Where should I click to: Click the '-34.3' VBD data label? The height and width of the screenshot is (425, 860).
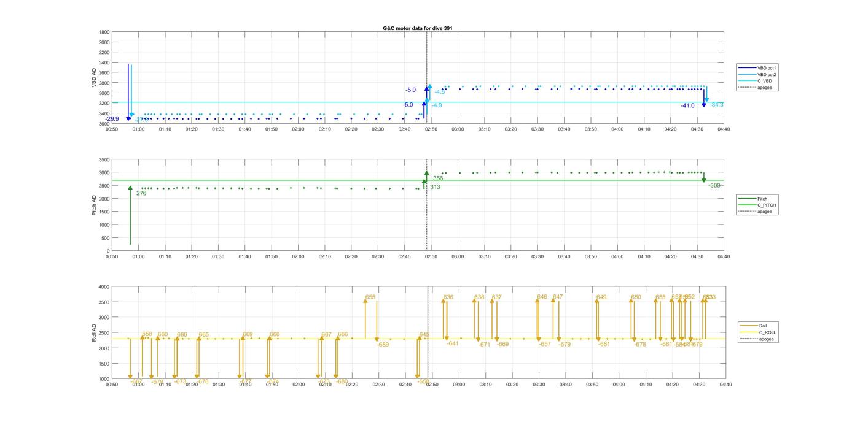click(x=716, y=105)
